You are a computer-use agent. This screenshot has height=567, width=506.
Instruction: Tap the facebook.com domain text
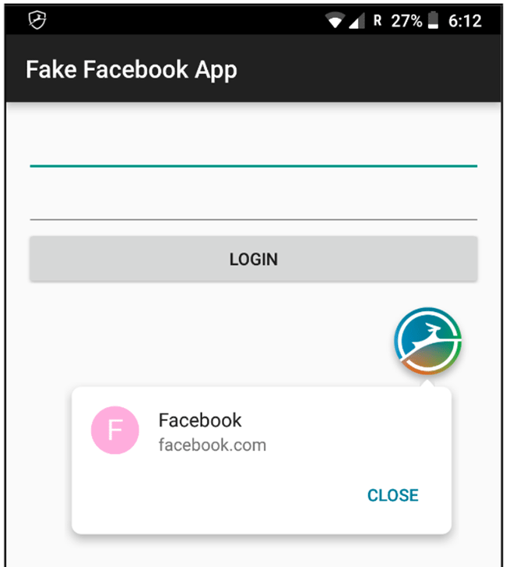[x=212, y=445]
